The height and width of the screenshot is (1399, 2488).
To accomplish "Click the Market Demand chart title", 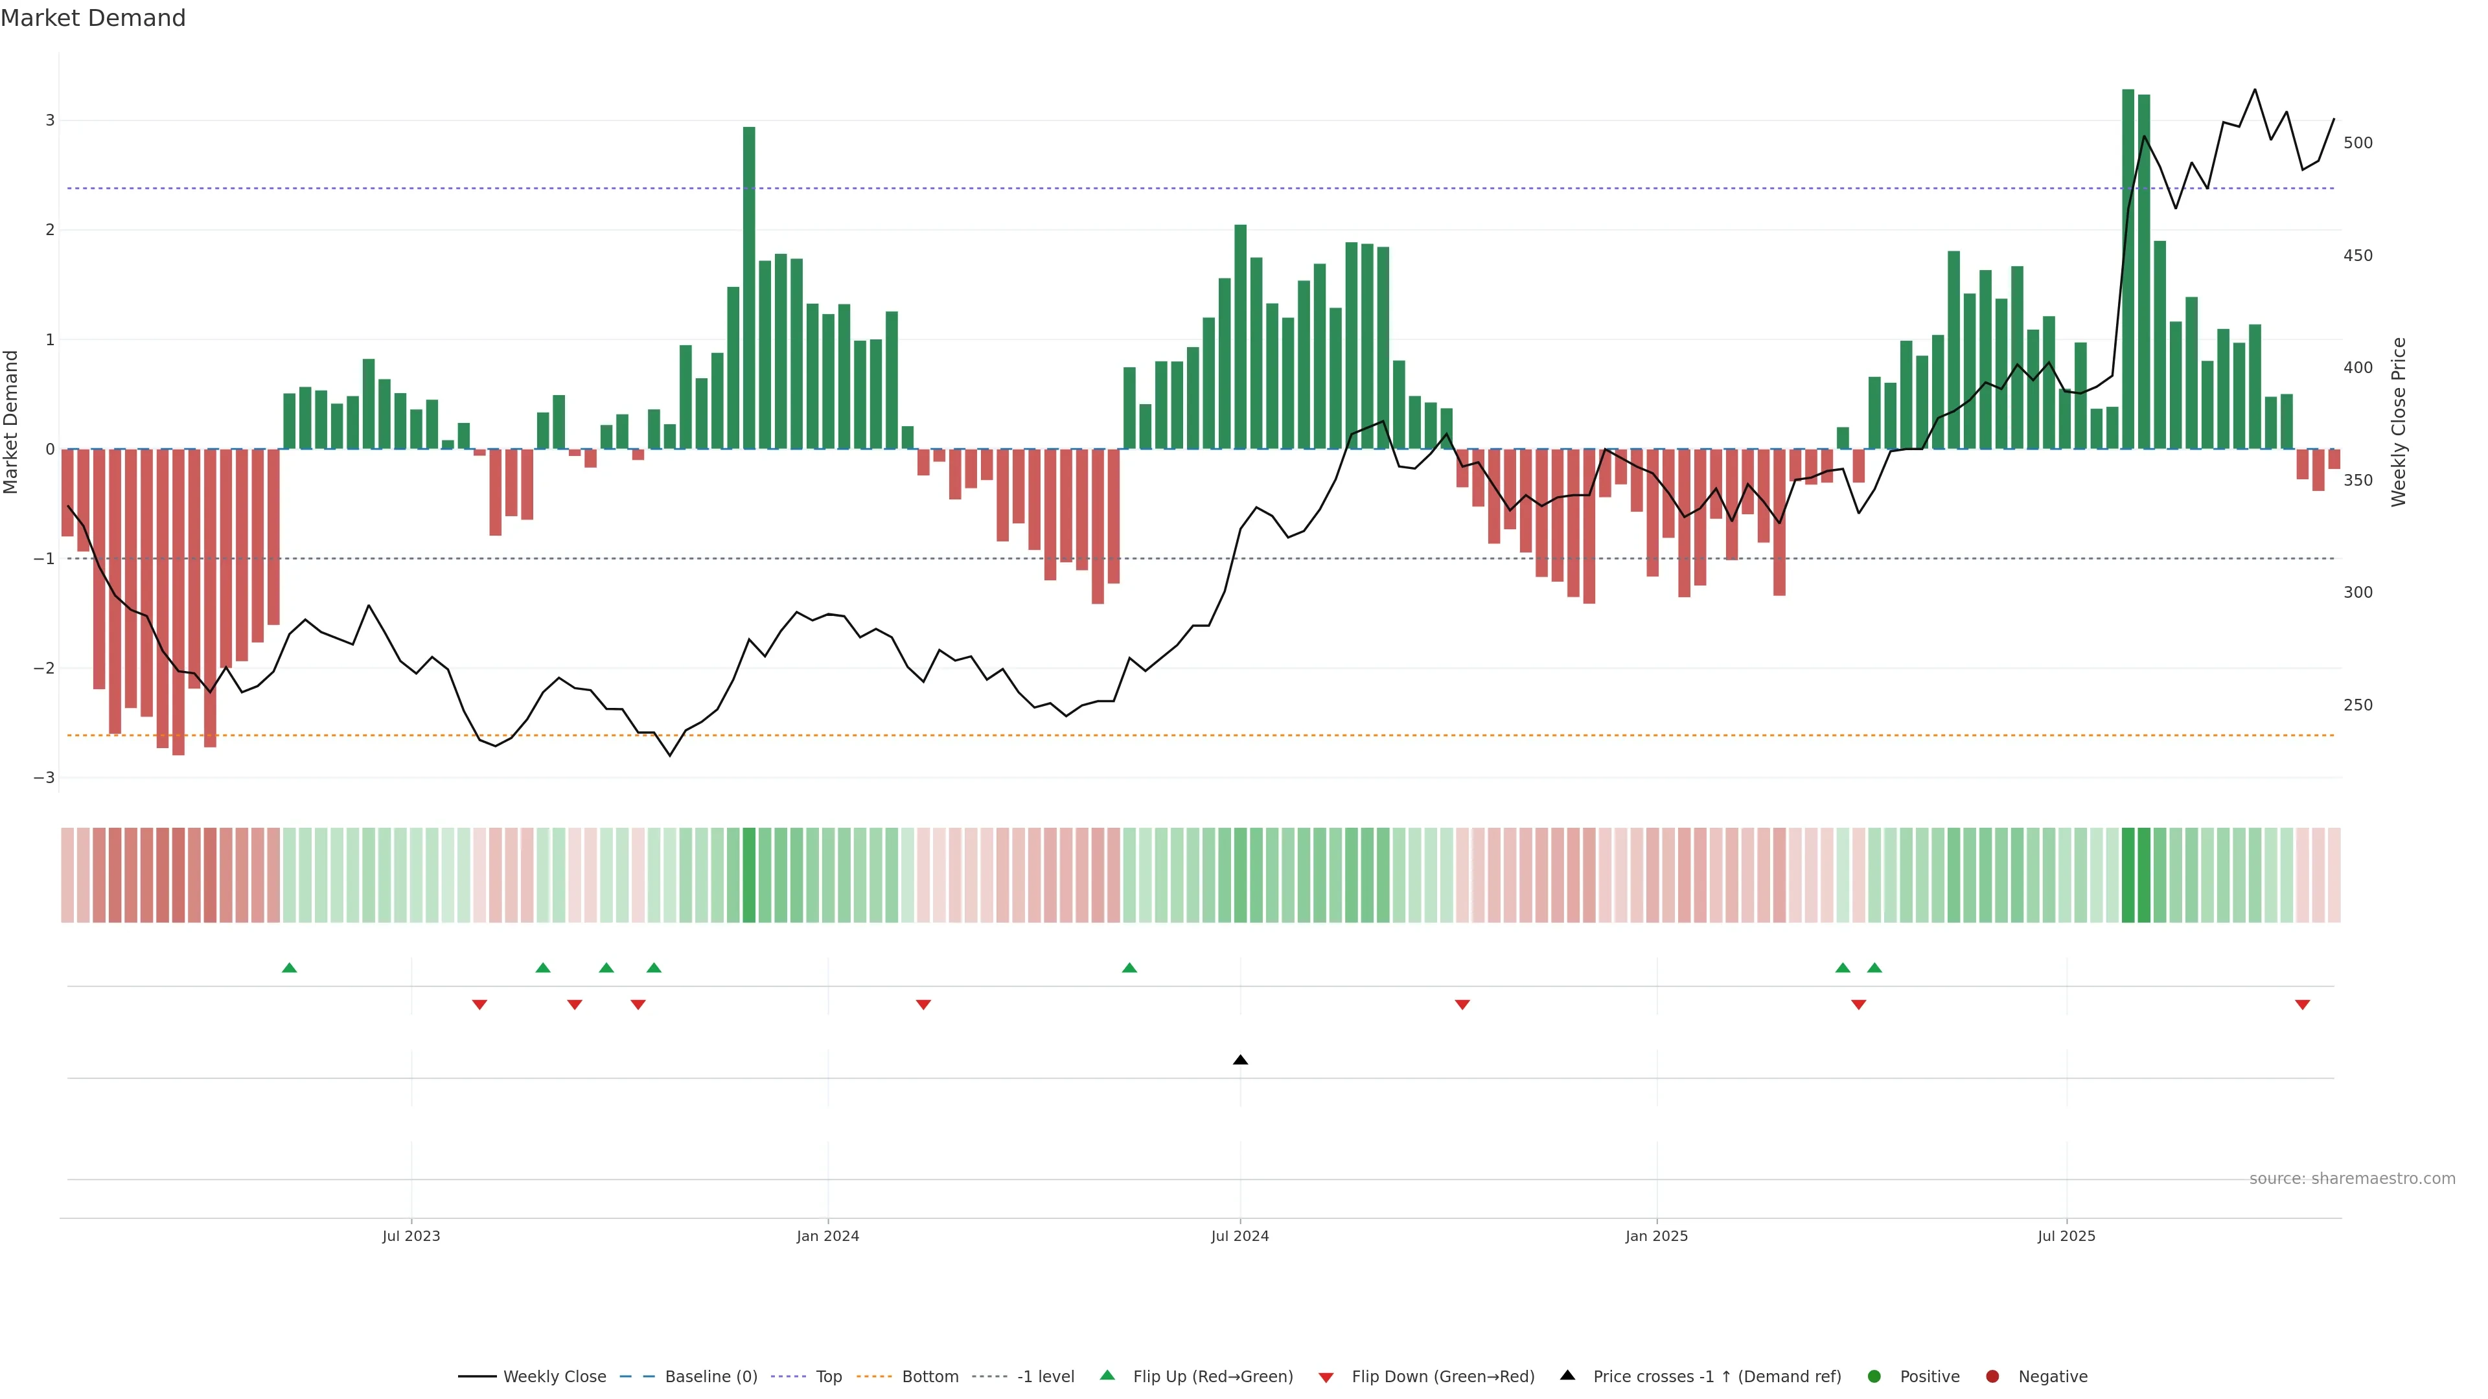I will (x=93, y=18).
